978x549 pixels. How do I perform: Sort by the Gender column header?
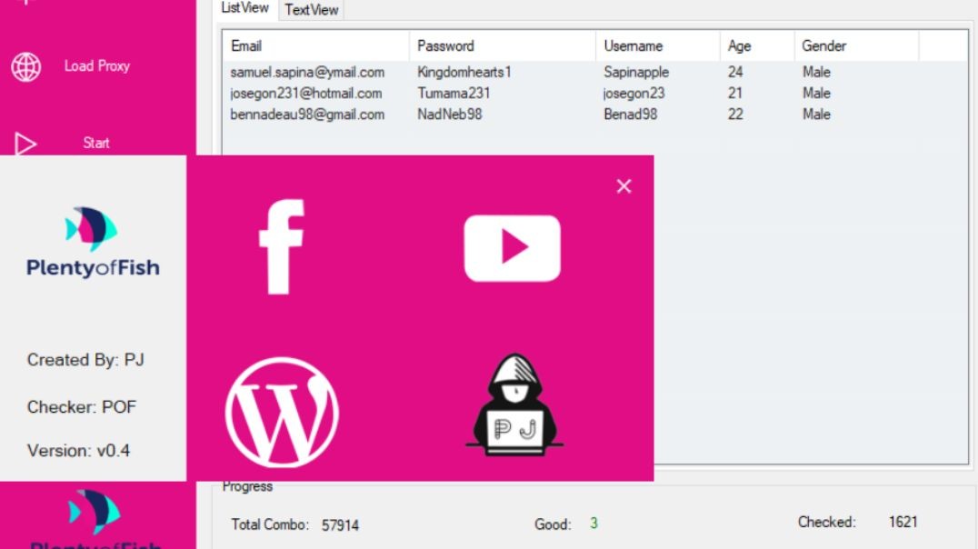click(856, 45)
